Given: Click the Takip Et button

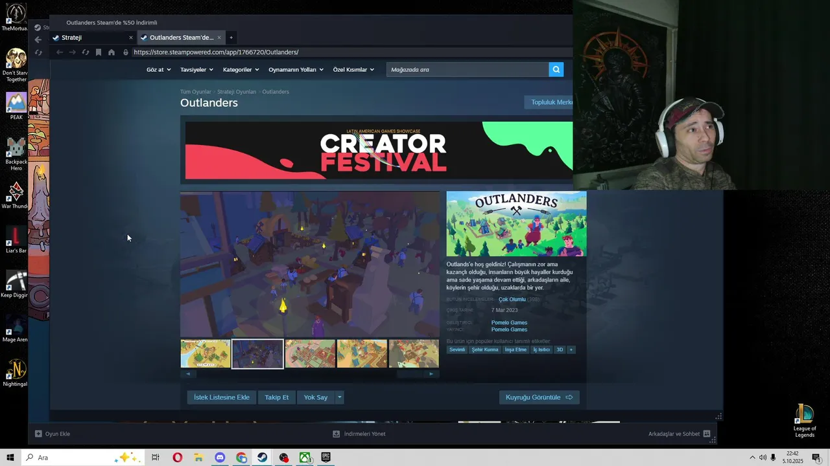Looking at the screenshot, I should pos(277,397).
